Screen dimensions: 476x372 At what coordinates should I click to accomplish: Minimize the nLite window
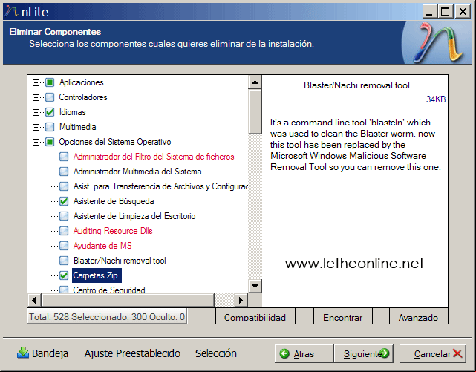click(429, 12)
